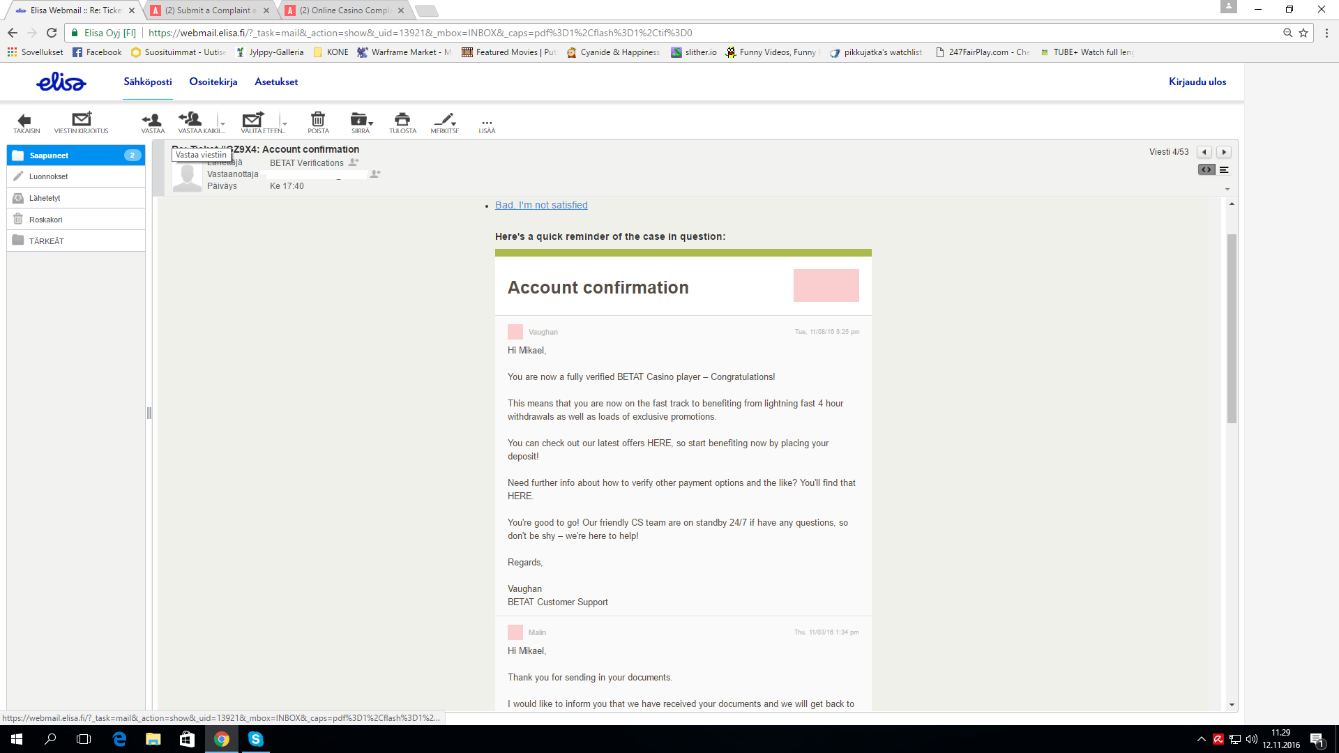1339x753 pixels.
Task: Open the browser zoom magnifier icon
Action: coord(1287,33)
